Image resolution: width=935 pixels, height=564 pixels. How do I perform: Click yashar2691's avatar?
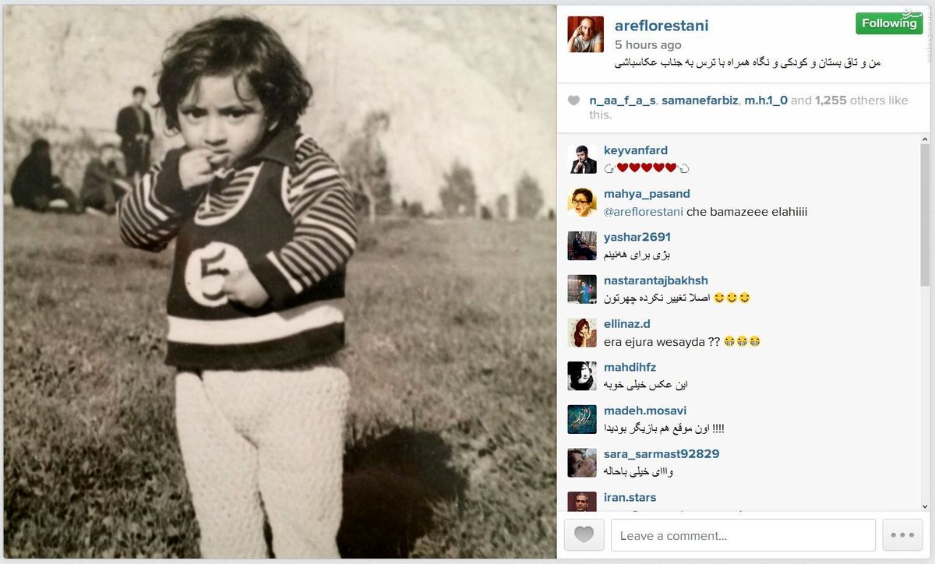(582, 246)
